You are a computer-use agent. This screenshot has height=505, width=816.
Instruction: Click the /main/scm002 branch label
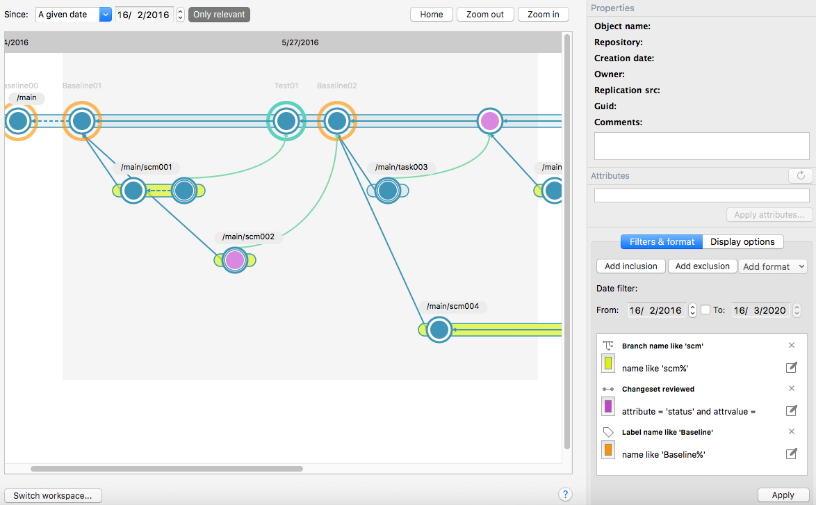pos(248,237)
